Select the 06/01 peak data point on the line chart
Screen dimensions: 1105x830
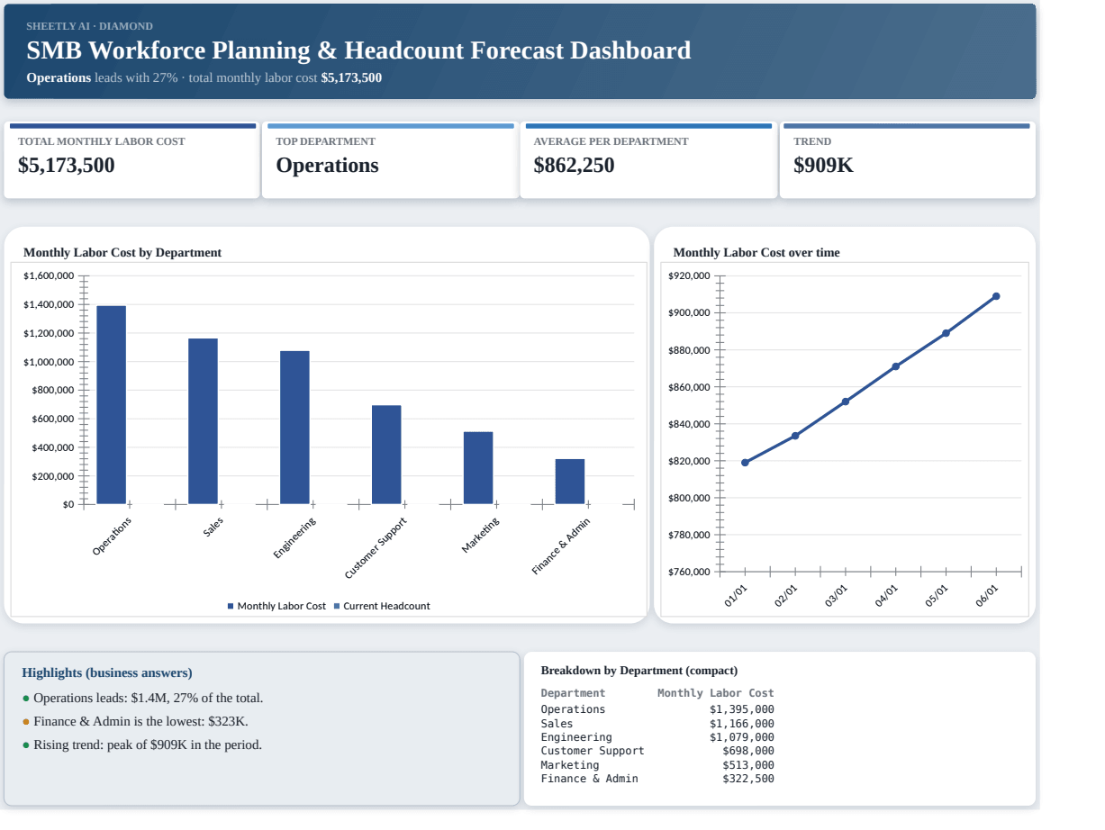pos(996,296)
